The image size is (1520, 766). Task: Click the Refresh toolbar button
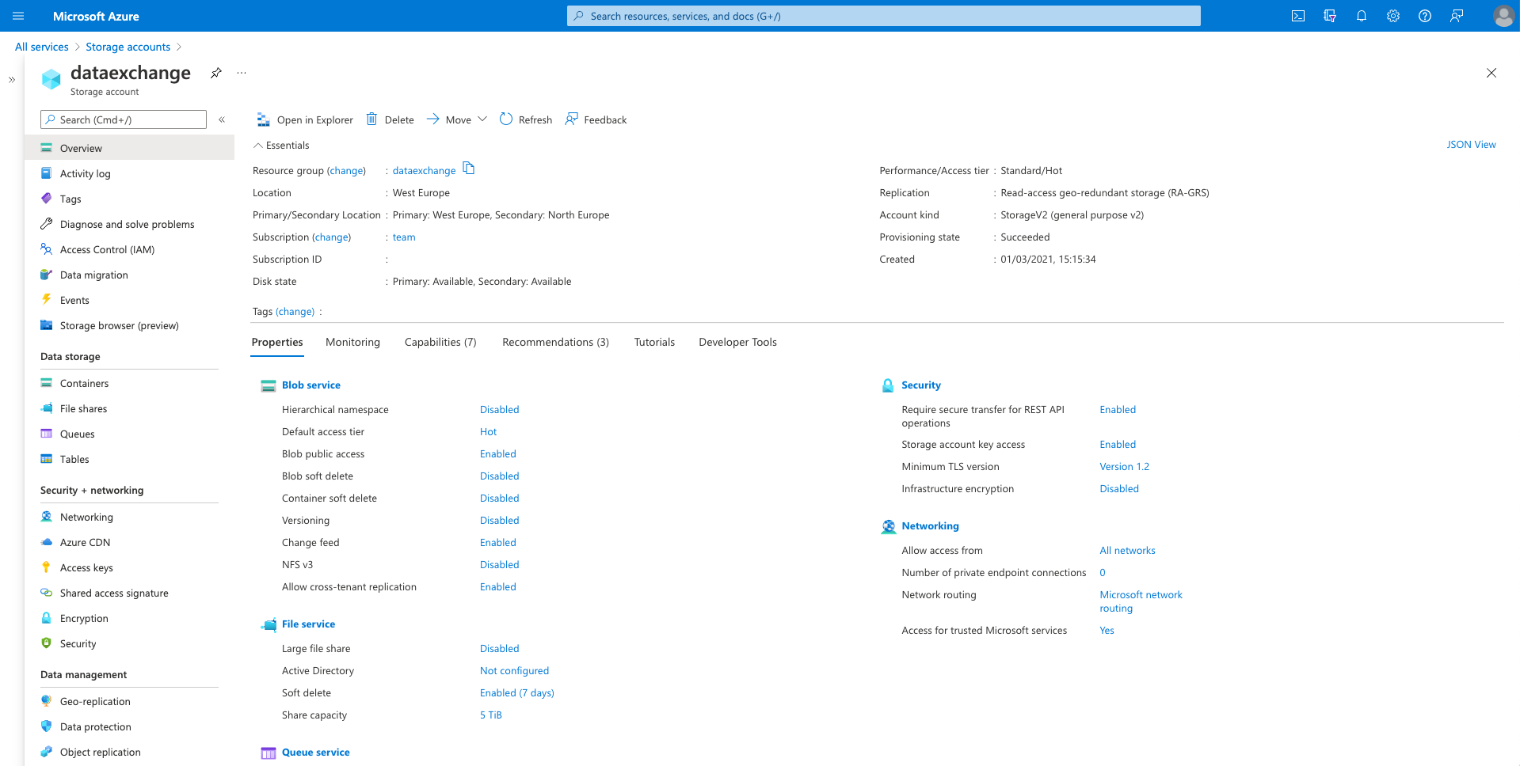[x=526, y=119]
